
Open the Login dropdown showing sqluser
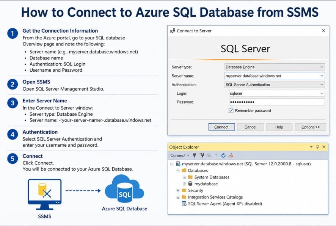pyautogui.click(x=322, y=93)
